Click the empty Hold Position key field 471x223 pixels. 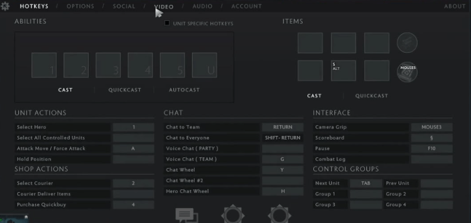click(133, 159)
